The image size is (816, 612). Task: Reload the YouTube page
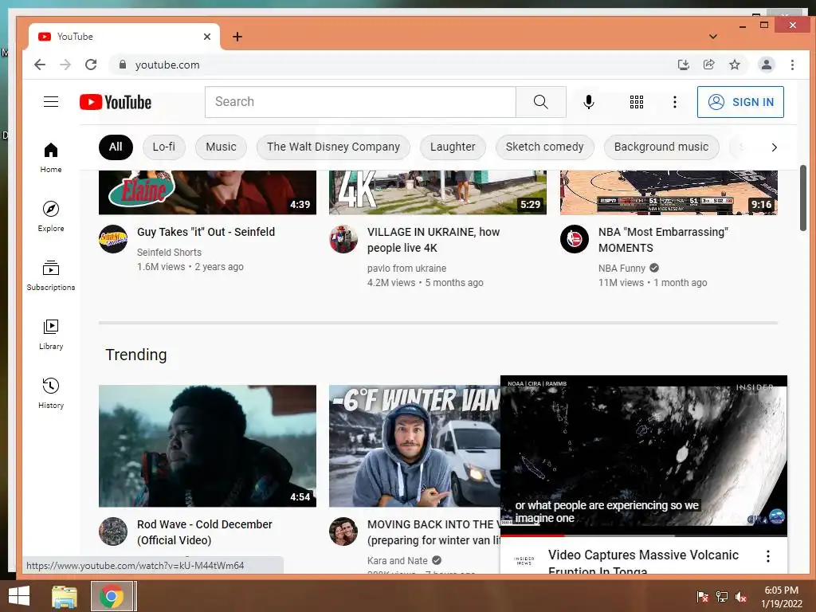tap(91, 65)
